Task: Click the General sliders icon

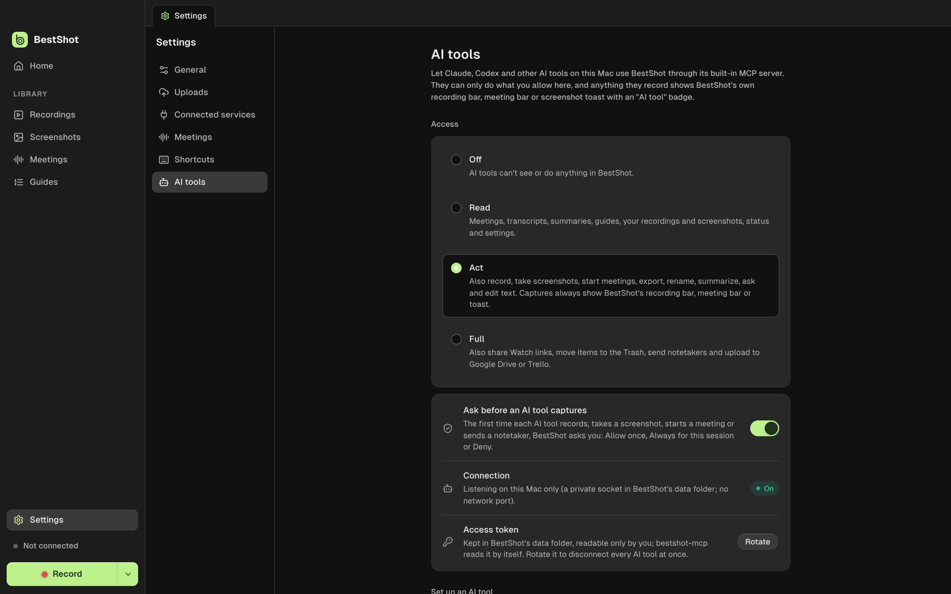Action: click(x=163, y=70)
